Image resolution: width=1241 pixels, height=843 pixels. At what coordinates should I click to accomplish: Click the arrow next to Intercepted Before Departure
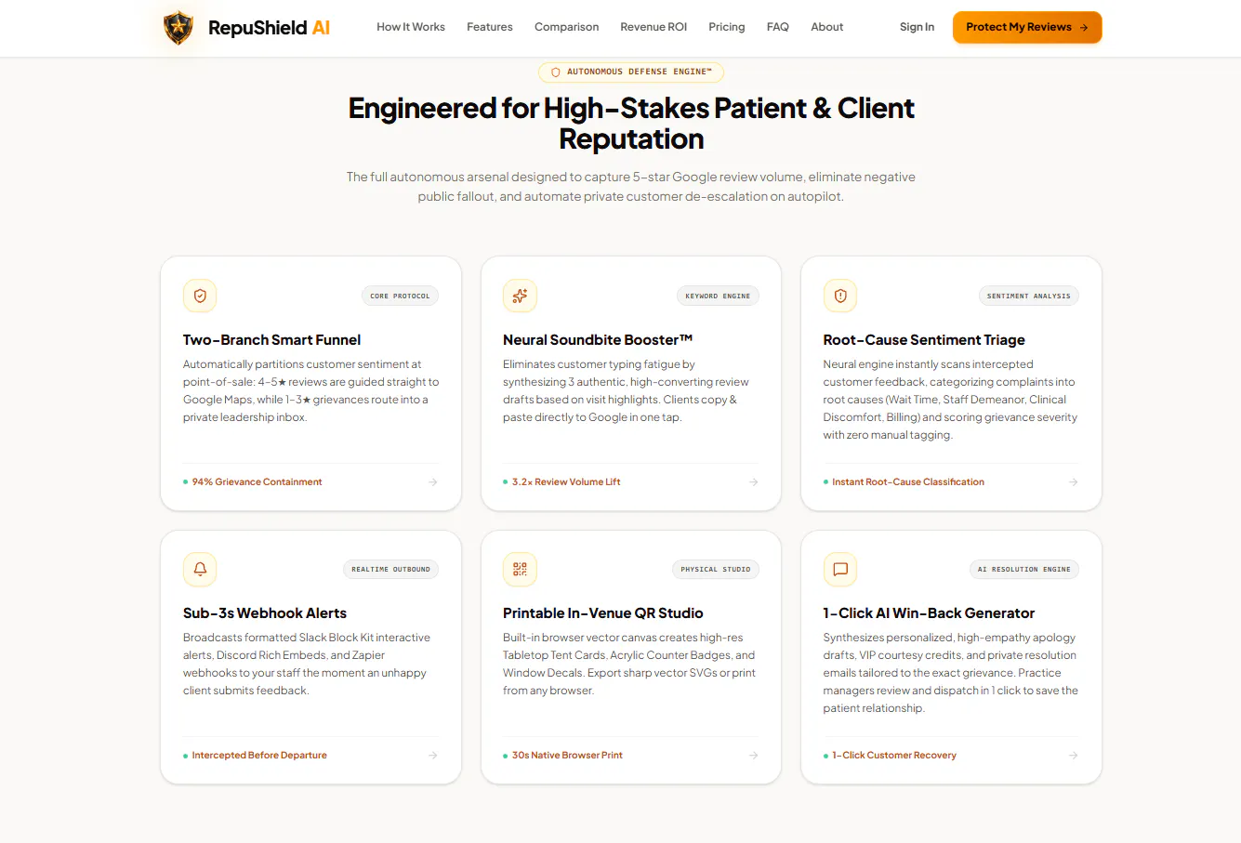click(x=433, y=756)
